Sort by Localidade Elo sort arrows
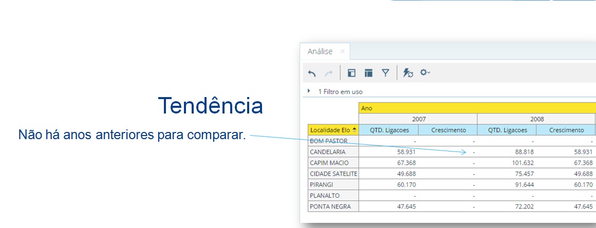The image size is (596, 228). click(354, 130)
